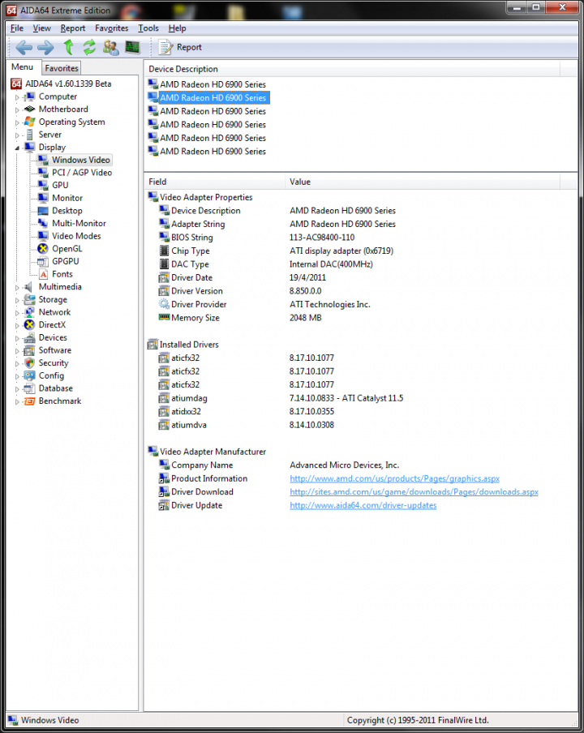
Task: Open the File menu
Action: [17, 28]
